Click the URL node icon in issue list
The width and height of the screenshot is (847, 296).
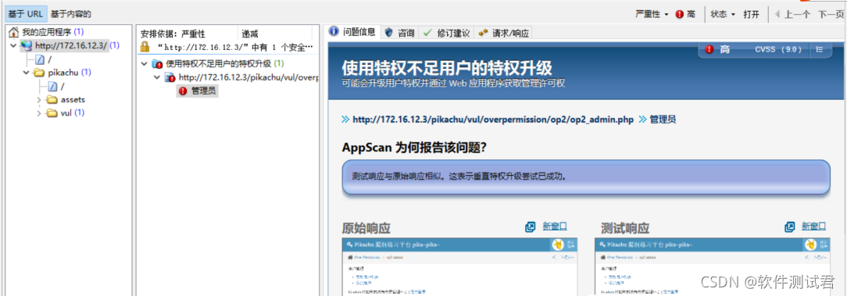click(170, 78)
